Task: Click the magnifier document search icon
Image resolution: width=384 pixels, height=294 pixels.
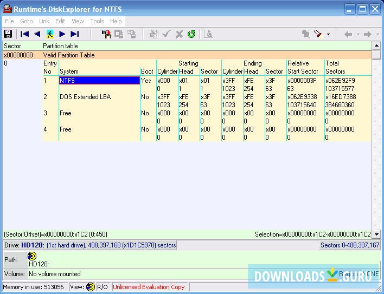Action: tap(208, 34)
